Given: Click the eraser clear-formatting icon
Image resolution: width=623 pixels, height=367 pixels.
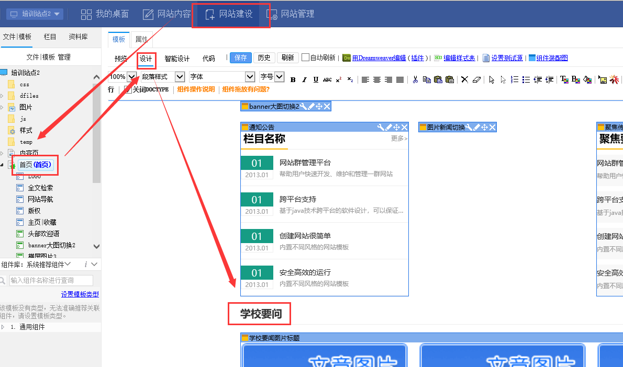Looking at the screenshot, I should coord(476,80).
